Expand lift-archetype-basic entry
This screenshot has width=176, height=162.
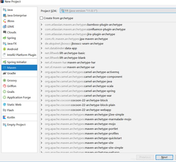[x=41, y=53]
